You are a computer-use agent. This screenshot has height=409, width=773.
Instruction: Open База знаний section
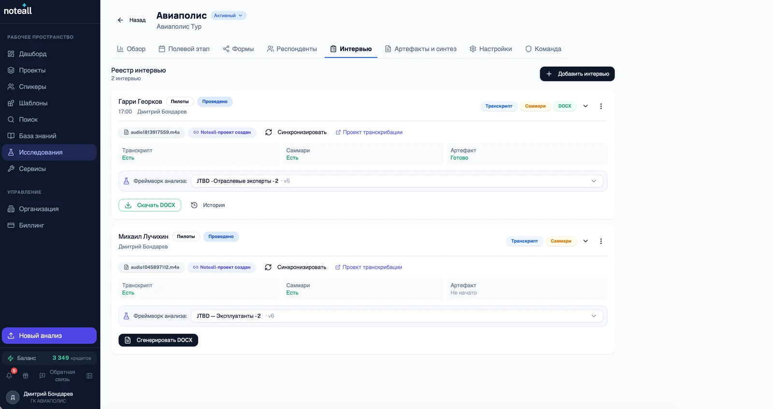tap(49, 136)
